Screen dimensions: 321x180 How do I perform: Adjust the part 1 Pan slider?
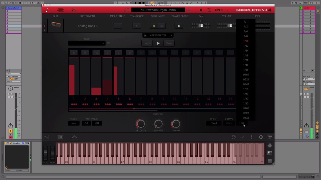pyautogui.click(x=201, y=25)
